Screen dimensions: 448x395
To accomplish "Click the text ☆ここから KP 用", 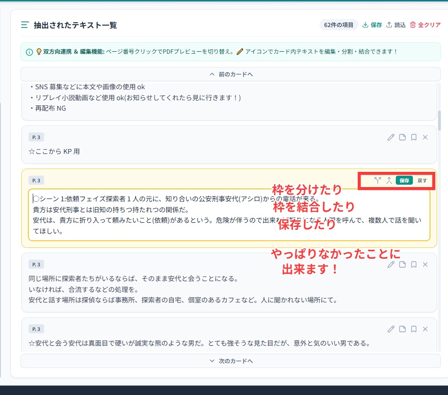I will click(x=54, y=151).
